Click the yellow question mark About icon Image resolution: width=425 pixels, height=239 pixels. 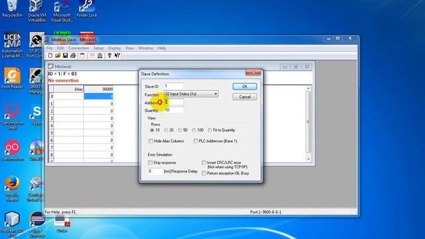click(109, 56)
